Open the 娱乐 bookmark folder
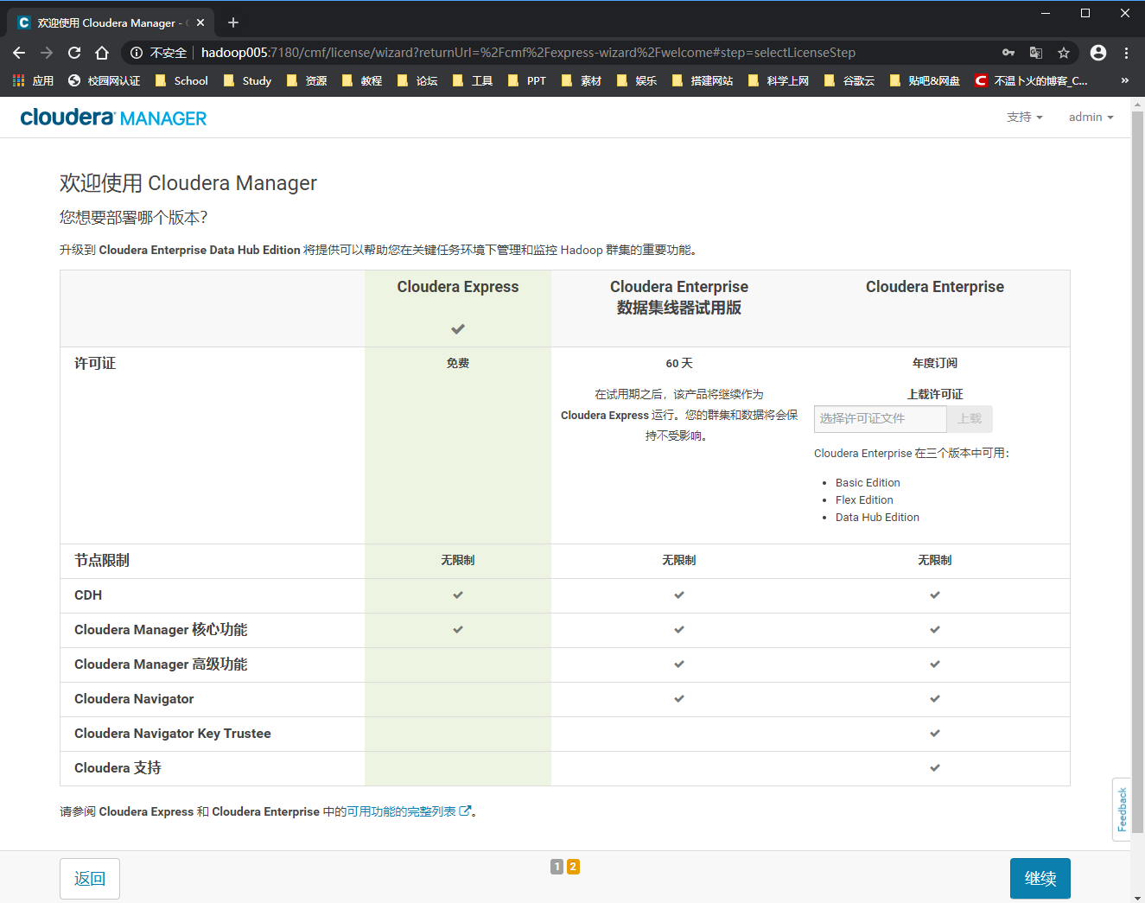 (637, 80)
